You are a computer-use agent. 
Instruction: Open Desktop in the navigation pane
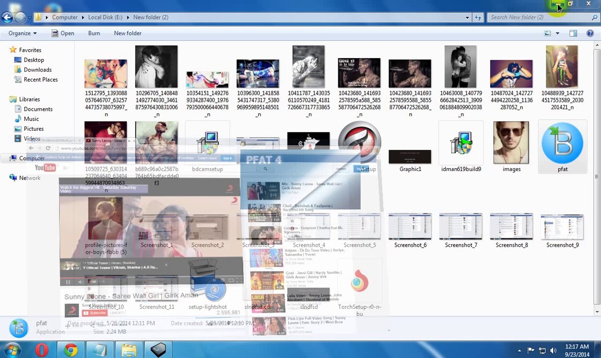click(34, 60)
